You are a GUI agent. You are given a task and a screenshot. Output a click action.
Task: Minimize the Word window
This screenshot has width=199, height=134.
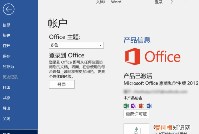pos(186,2)
